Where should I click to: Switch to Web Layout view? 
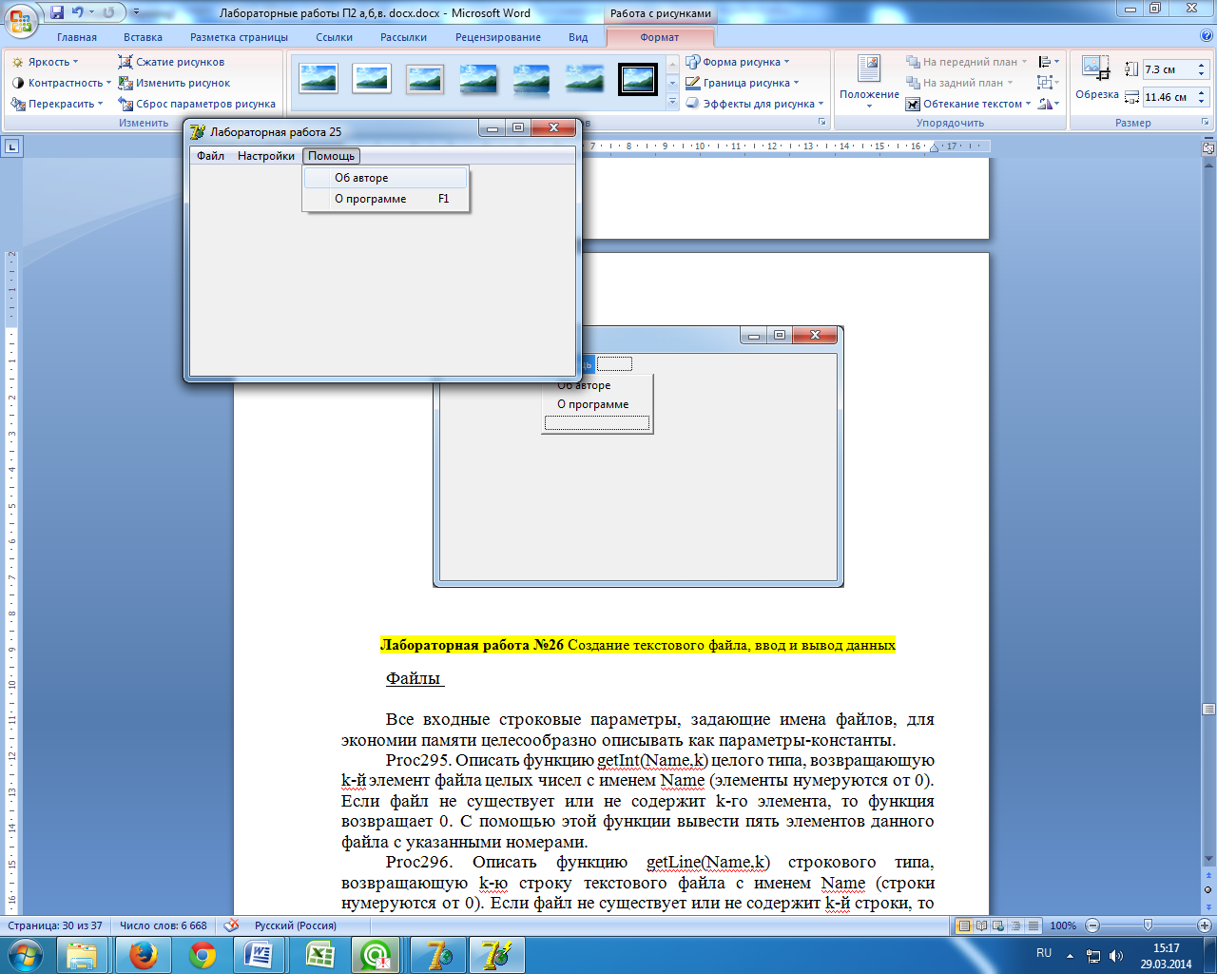[998, 925]
